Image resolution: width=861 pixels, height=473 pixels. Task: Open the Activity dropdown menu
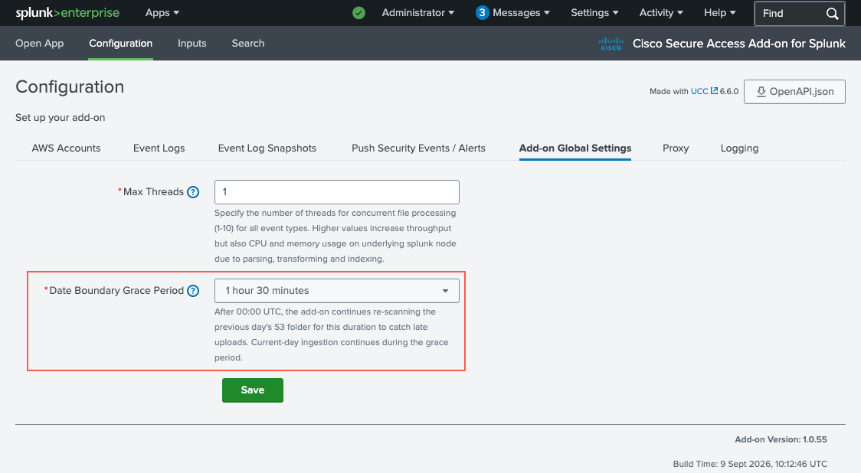(660, 12)
